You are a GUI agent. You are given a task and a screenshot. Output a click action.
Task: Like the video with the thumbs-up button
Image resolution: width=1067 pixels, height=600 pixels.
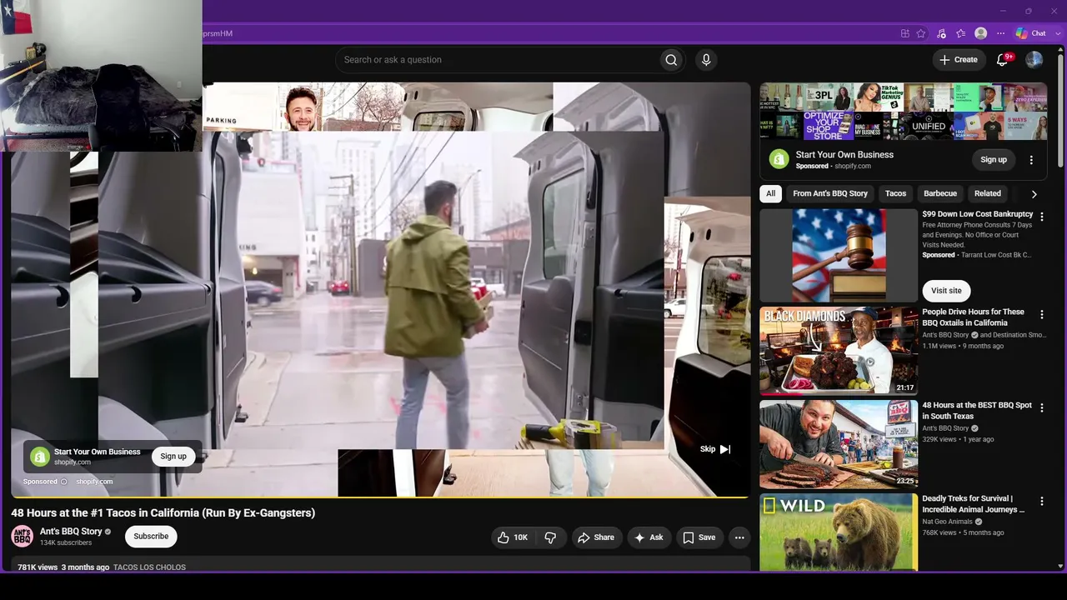[513, 537]
